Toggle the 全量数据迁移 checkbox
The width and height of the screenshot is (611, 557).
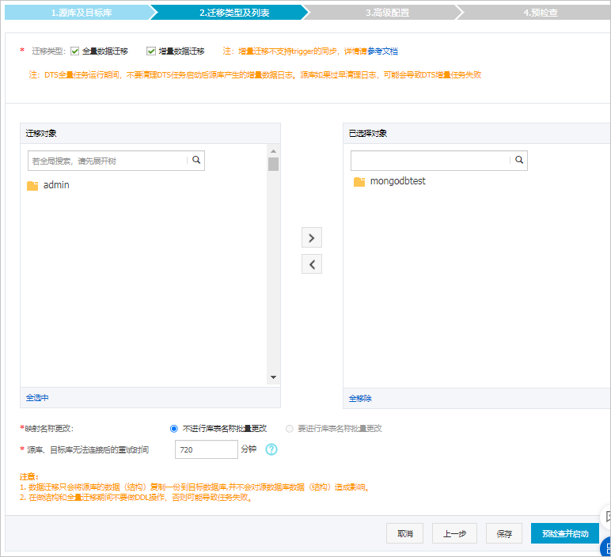(74, 51)
